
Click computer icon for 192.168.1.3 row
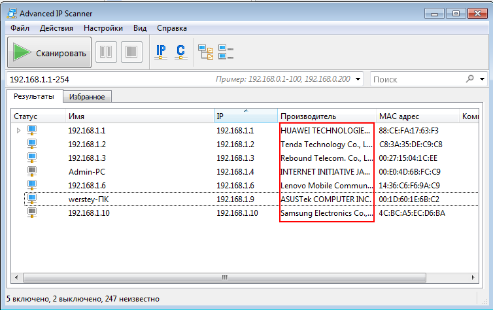(x=32, y=158)
